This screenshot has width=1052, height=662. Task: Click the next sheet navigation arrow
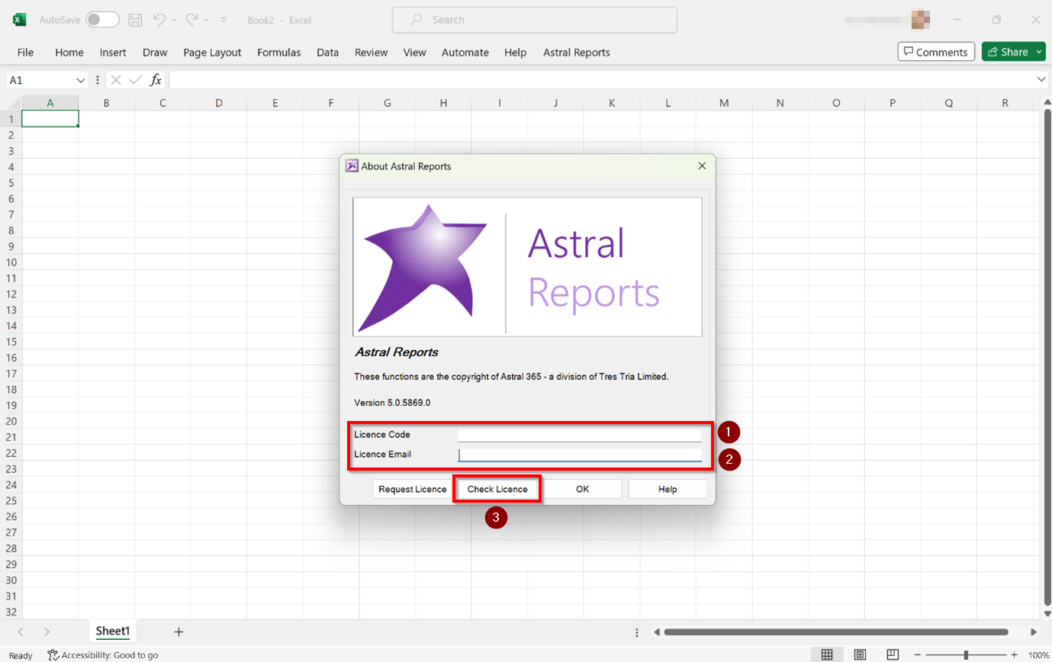[47, 631]
